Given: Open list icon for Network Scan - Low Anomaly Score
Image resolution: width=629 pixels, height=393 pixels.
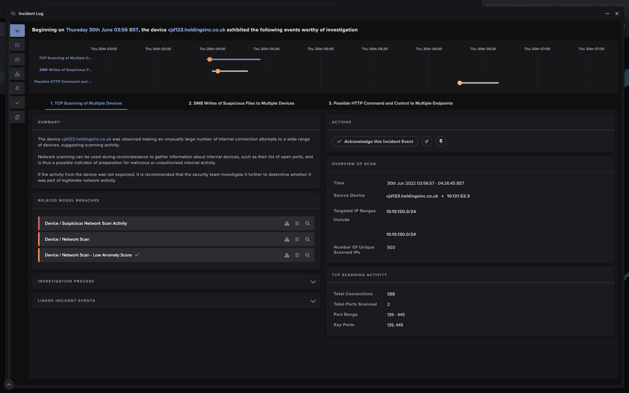Looking at the screenshot, I should click(297, 255).
